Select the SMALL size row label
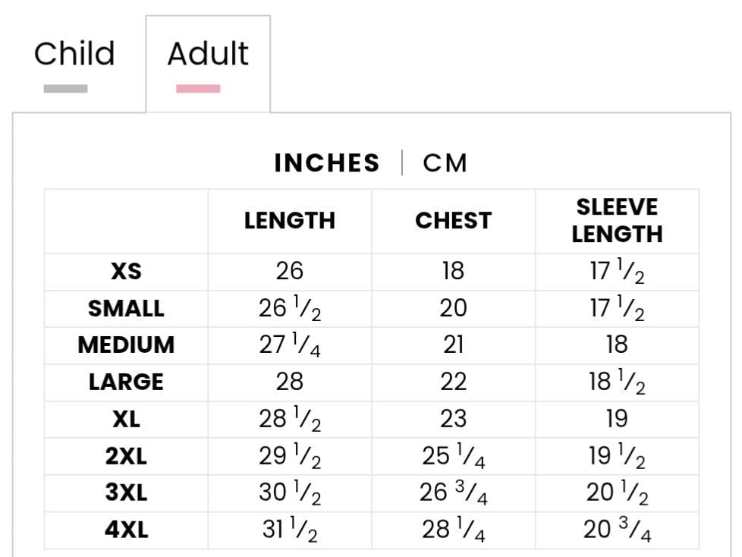The height and width of the screenshot is (557, 742). click(127, 309)
